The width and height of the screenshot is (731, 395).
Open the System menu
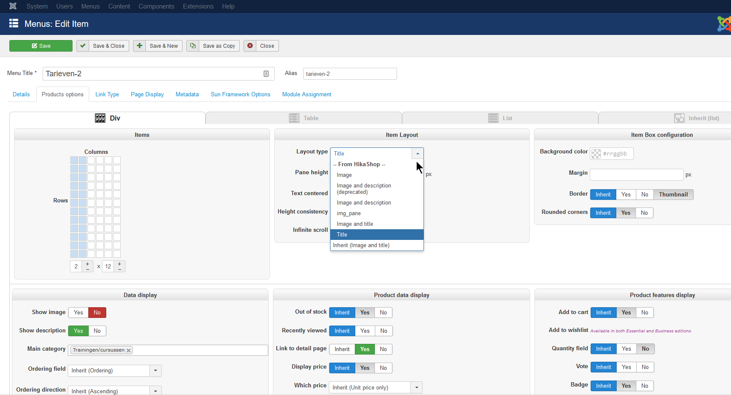tap(37, 6)
